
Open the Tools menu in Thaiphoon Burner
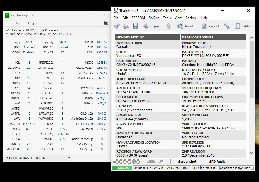(x=167, y=18)
